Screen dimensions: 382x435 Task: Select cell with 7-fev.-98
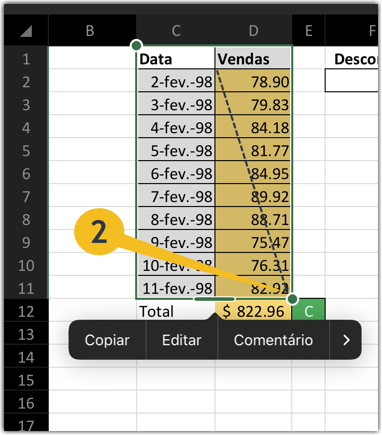tap(176, 196)
